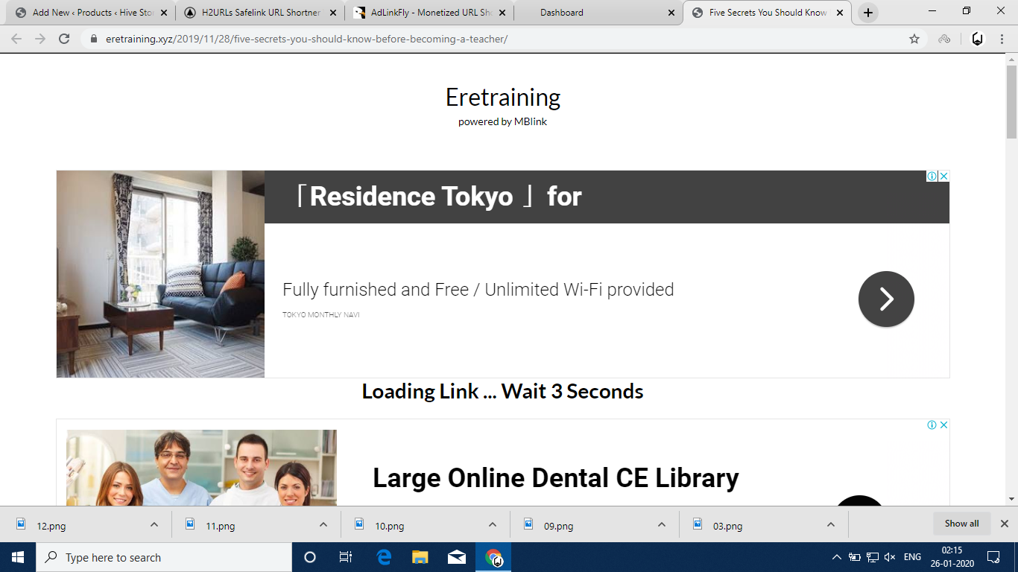Viewport: 1018px width, 572px height.
Task: Open a new tab with plus button
Action: pyautogui.click(x=867, y=13)
